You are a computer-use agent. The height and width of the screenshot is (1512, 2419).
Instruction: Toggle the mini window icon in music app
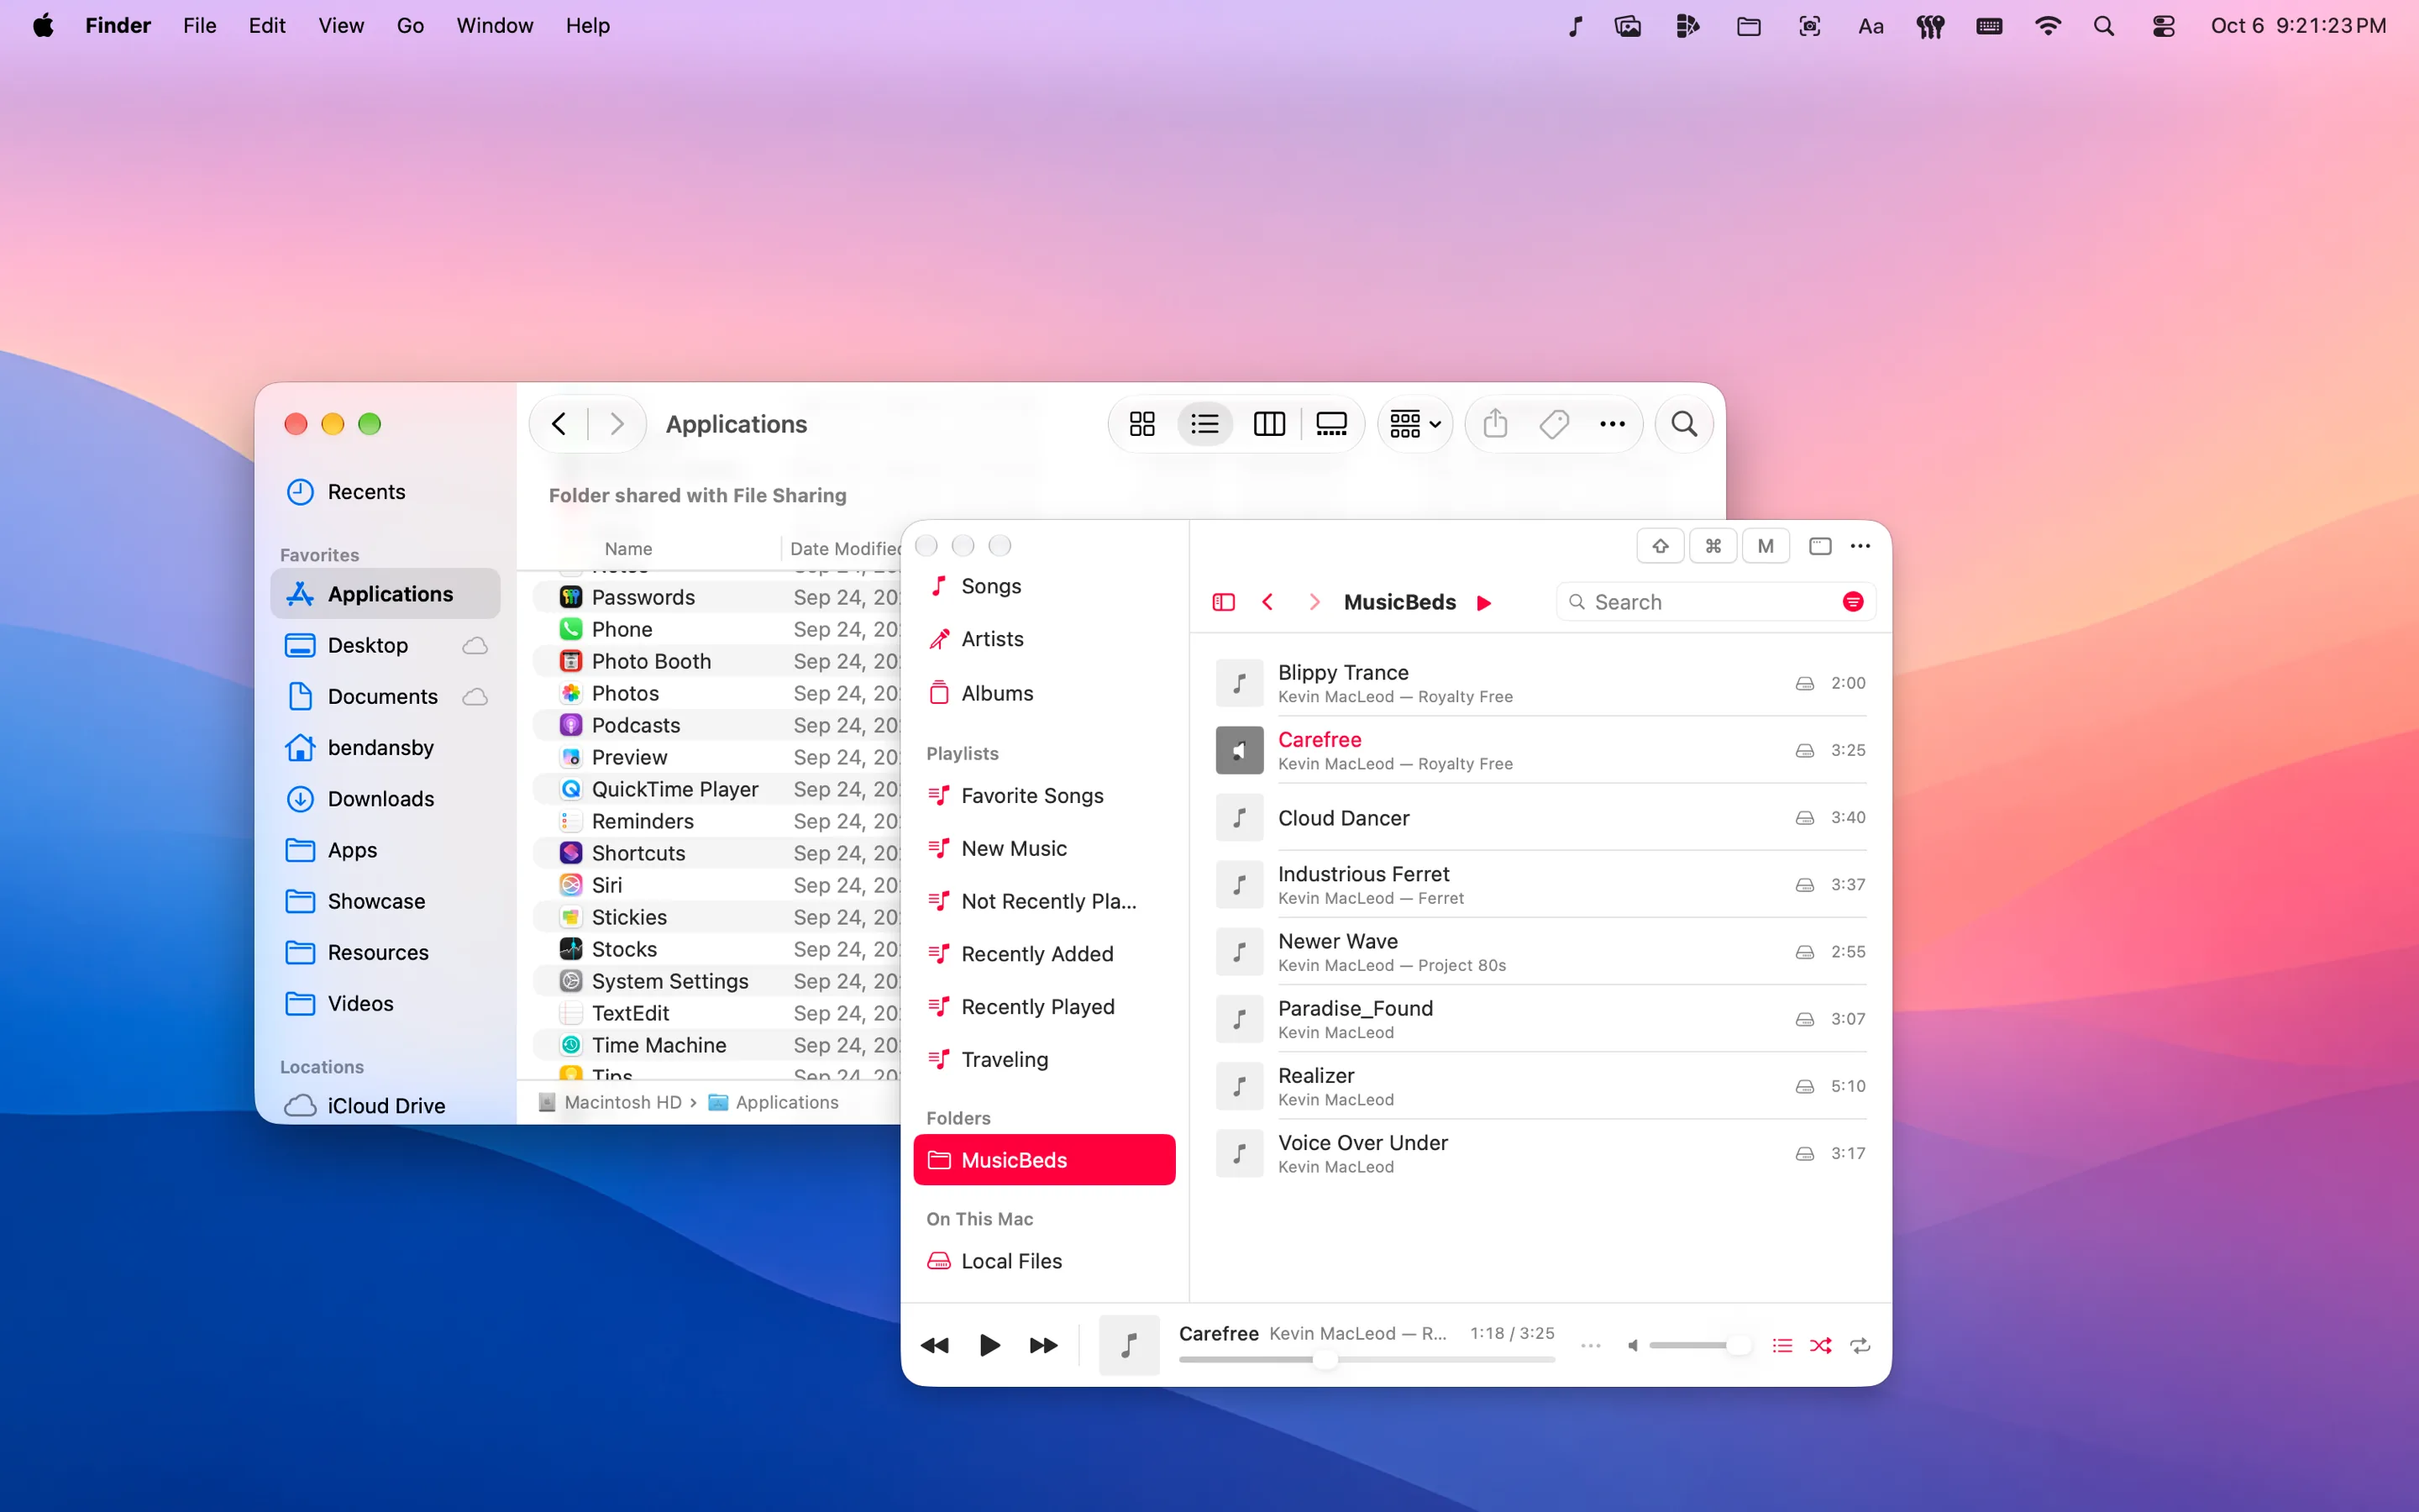pyautogui.click(x=1820, y=546)
